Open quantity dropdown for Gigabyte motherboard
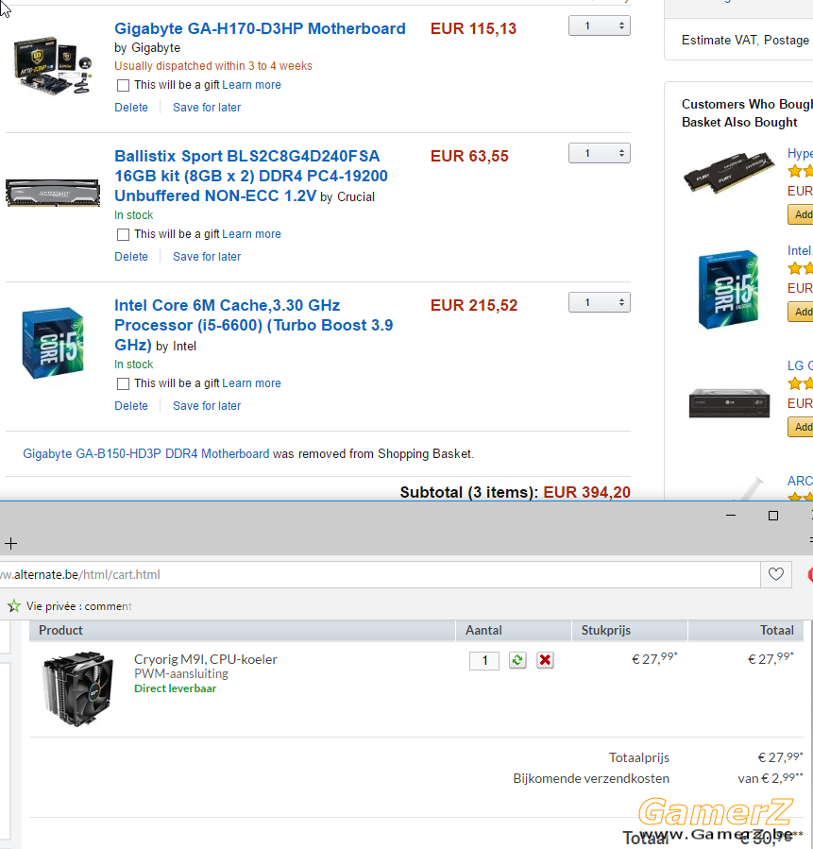The image size is (813, 849). (x=600, y=26)
